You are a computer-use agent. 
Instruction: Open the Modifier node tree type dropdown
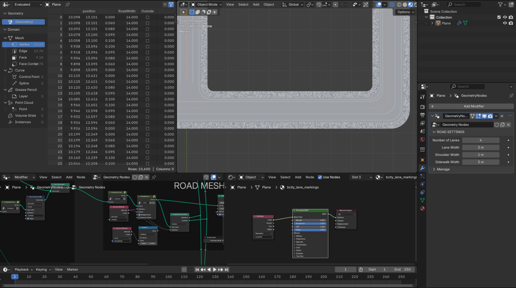[25, 177]
